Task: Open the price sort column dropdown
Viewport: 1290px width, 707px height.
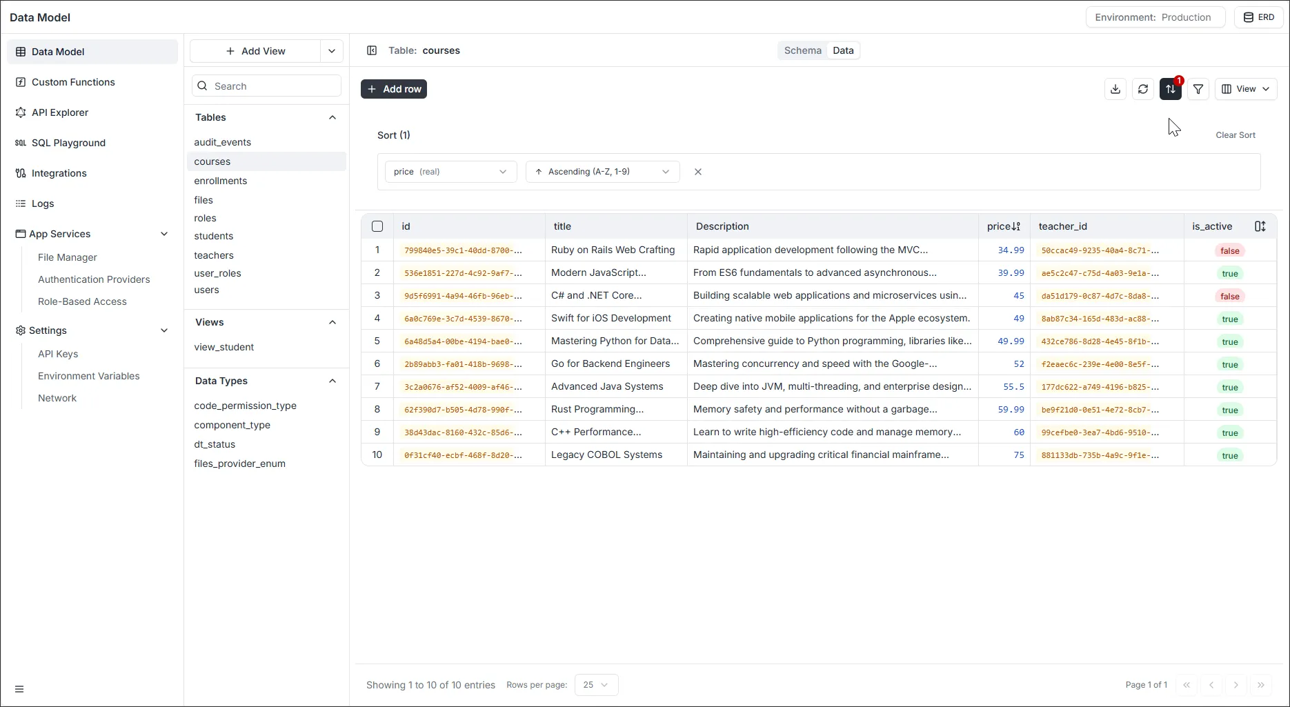Action: (450, 172)
